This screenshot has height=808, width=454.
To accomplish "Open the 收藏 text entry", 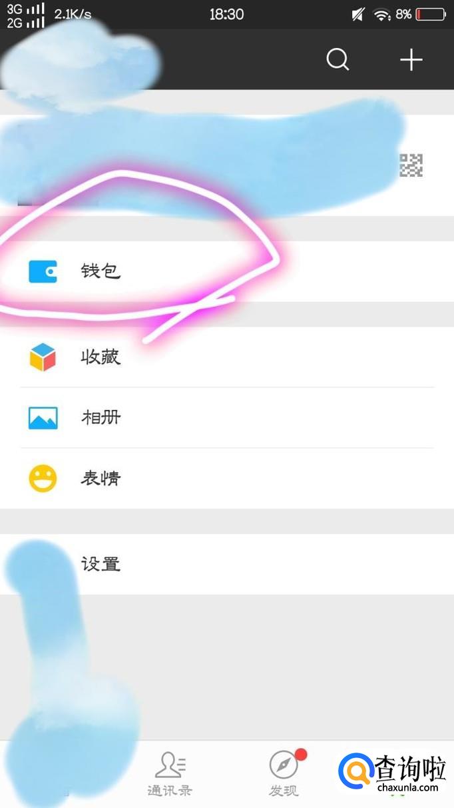I will (x=101, y=357).
